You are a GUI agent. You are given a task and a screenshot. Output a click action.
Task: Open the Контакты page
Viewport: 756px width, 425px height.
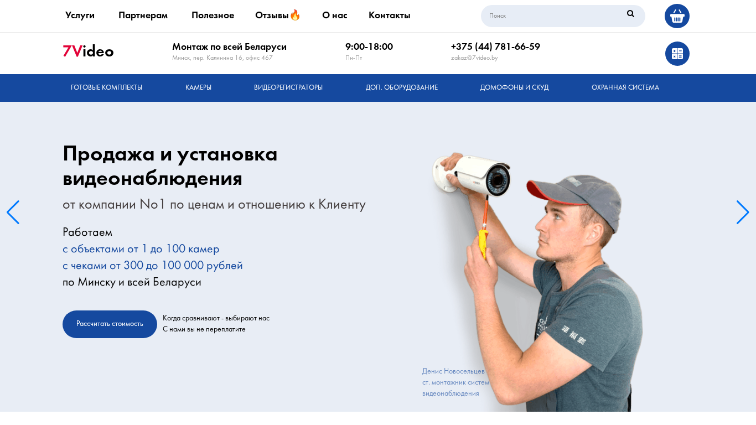[x=390, y=15]
